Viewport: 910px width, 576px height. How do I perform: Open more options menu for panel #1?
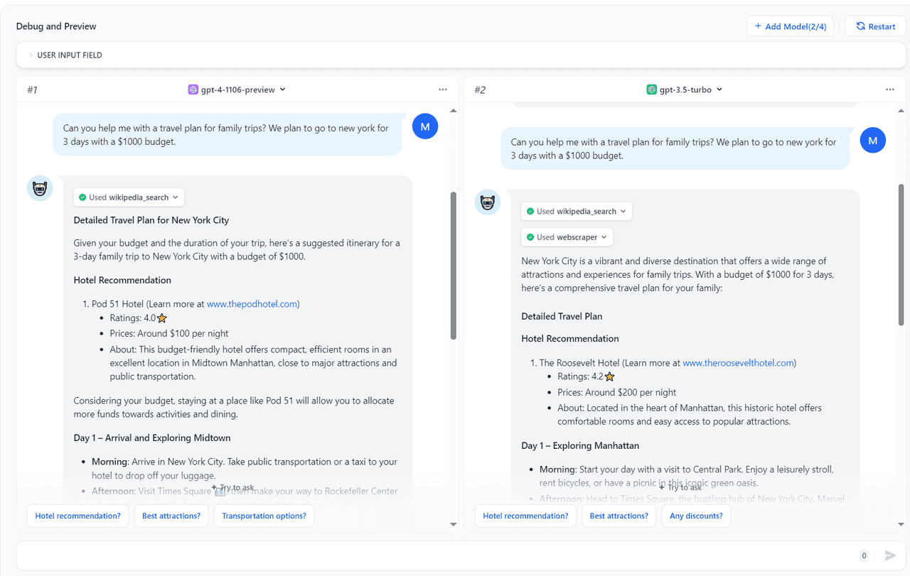tap(443, 89)
